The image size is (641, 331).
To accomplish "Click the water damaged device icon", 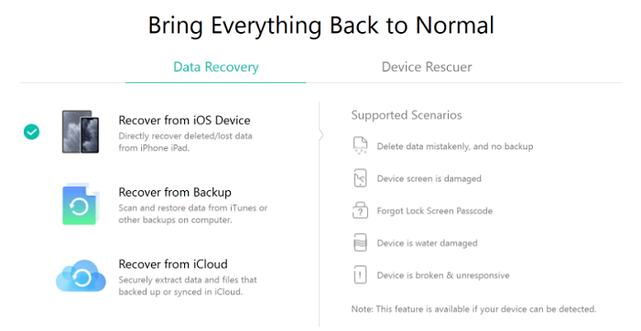I will tap(360, 243).
